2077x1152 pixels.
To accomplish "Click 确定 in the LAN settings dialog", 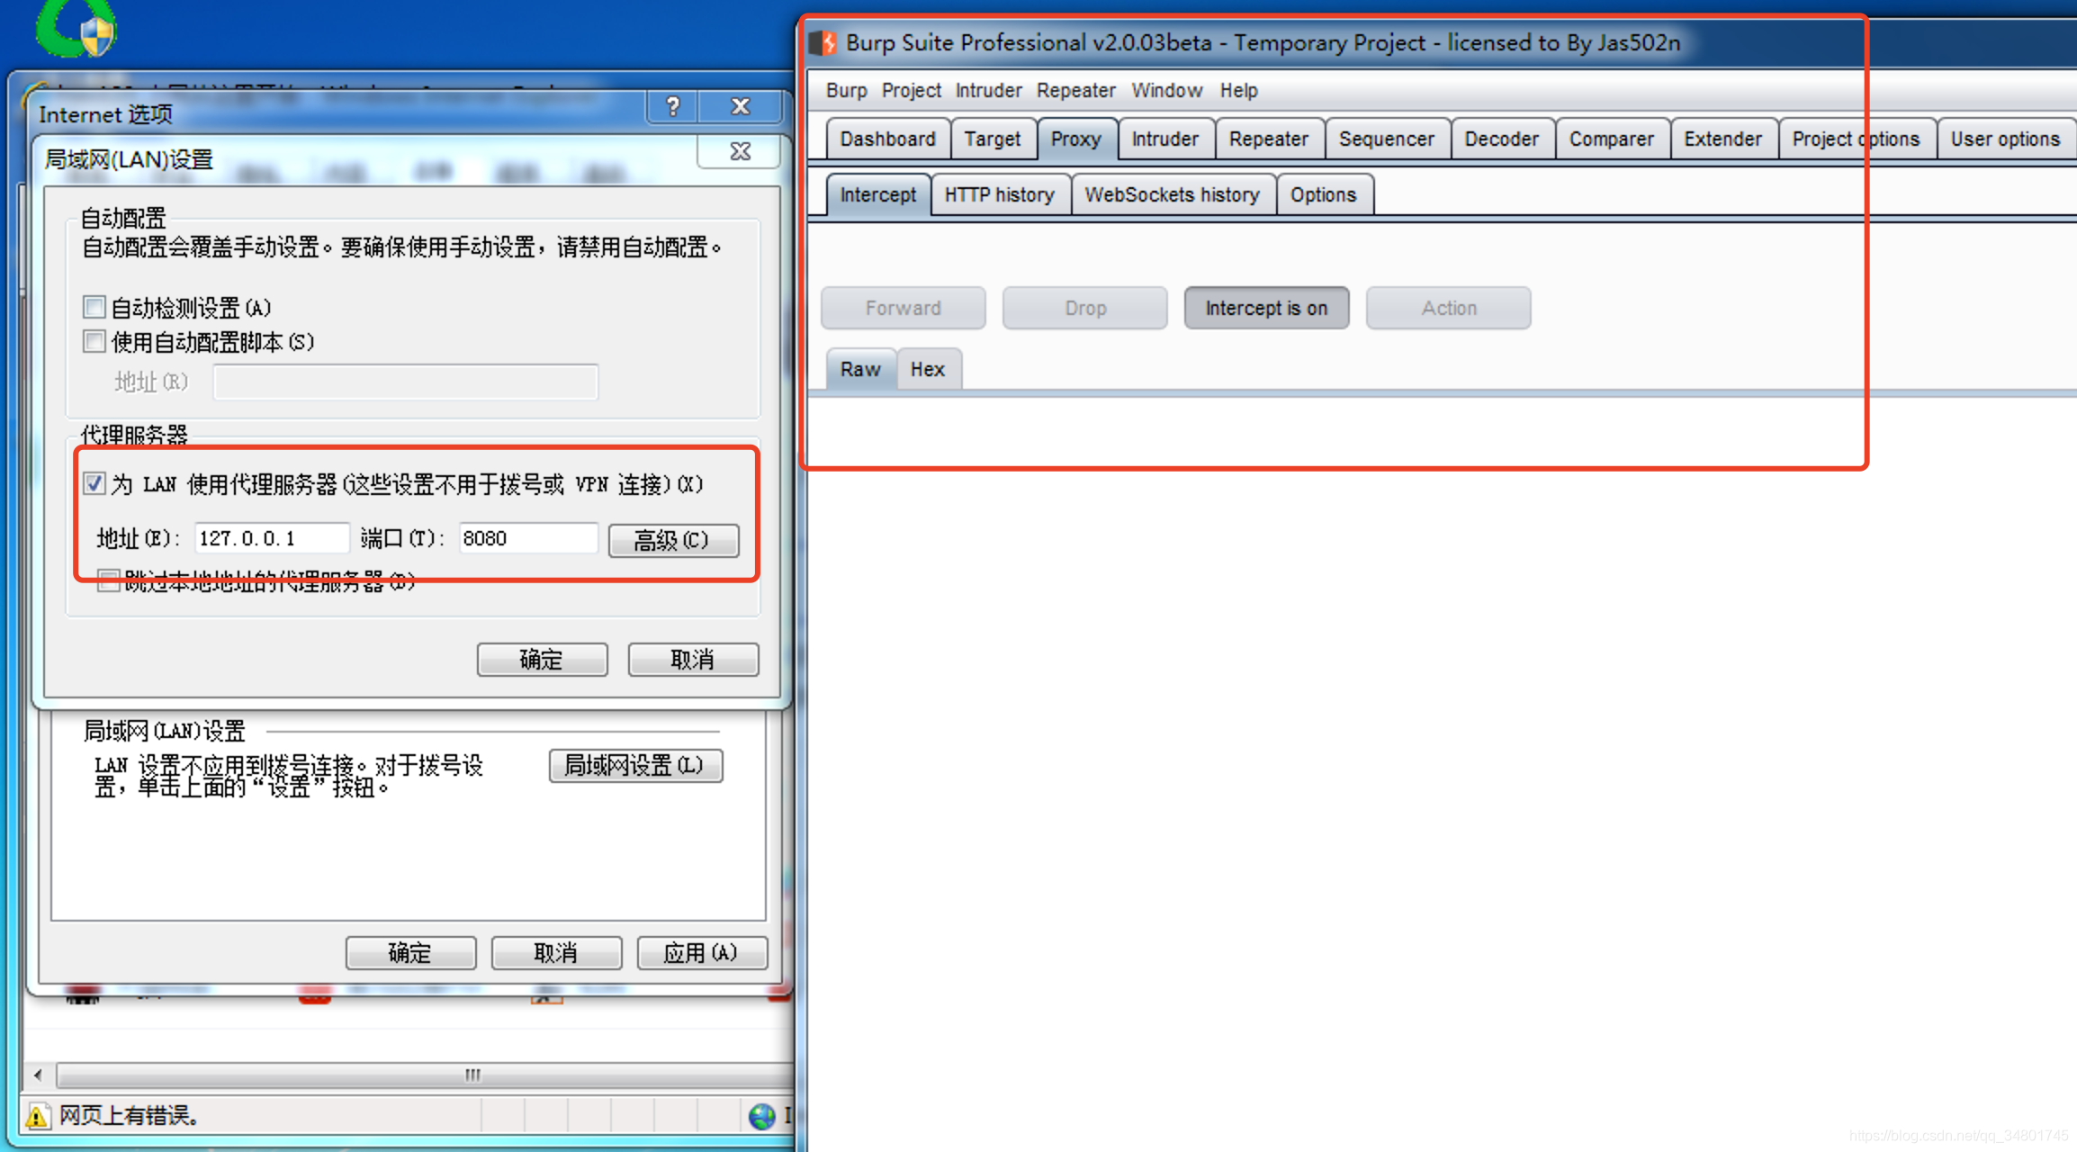I will coord(542,660).
